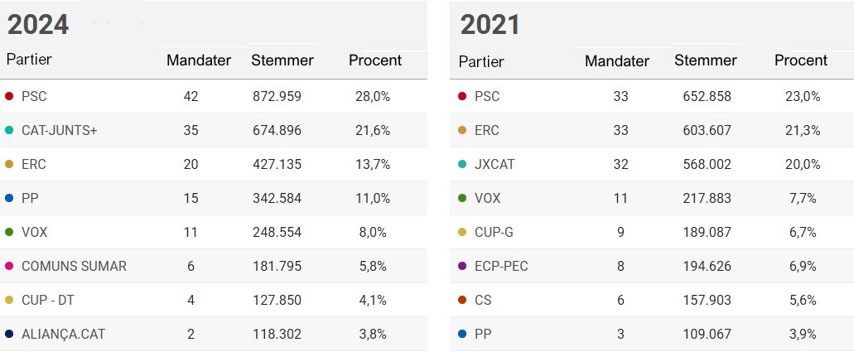The image size is (854, 352).
Task: Click the CUP-G party name in 2021
Action: click(495, 233)
